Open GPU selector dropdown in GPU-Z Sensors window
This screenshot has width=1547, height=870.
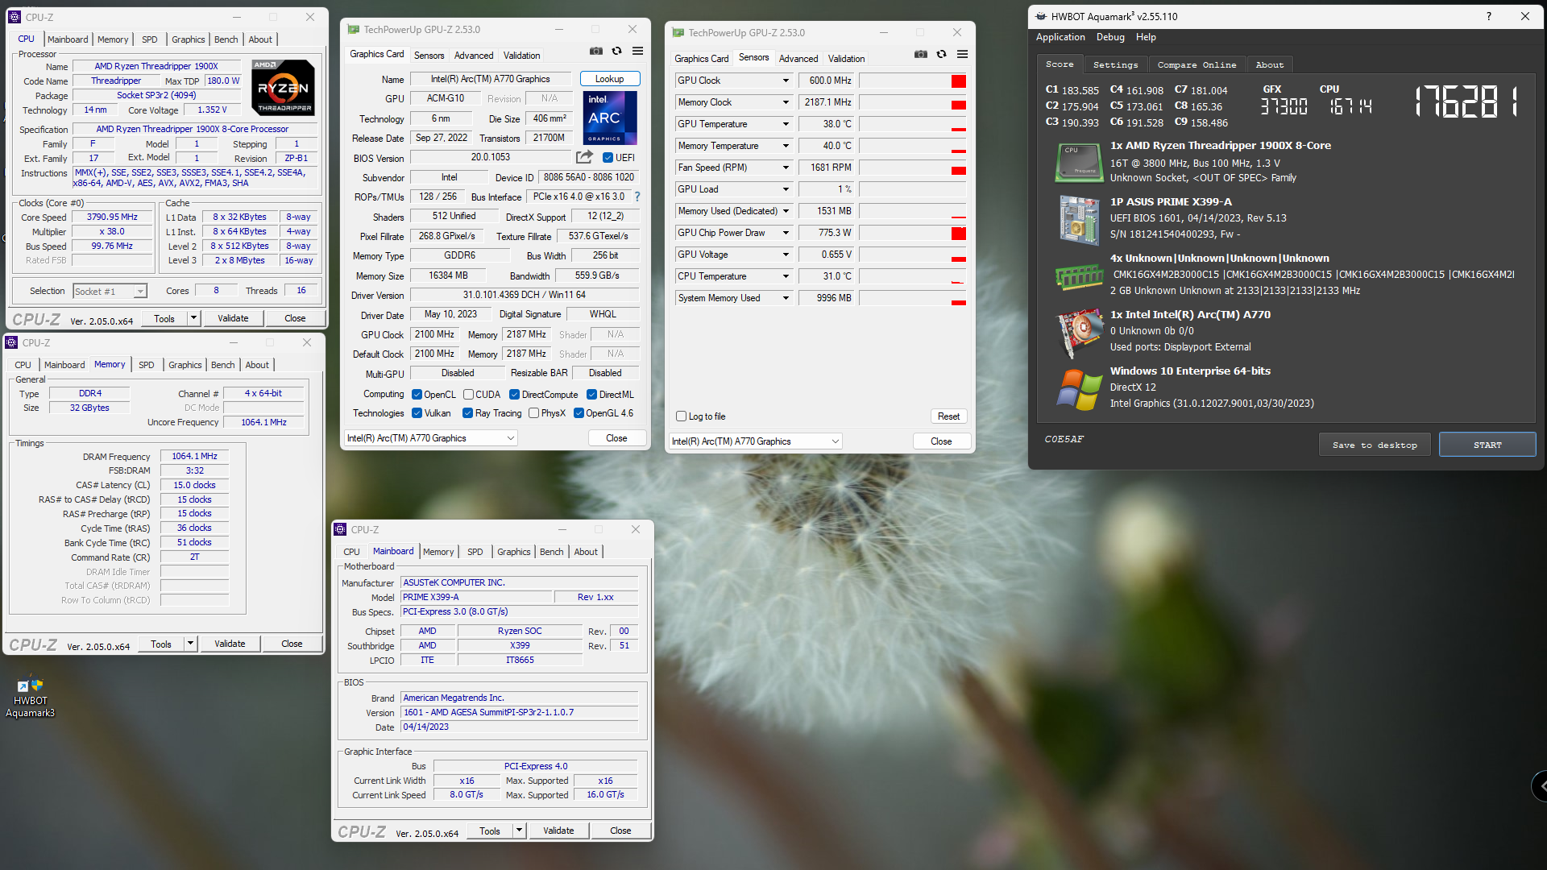point(756,441)
